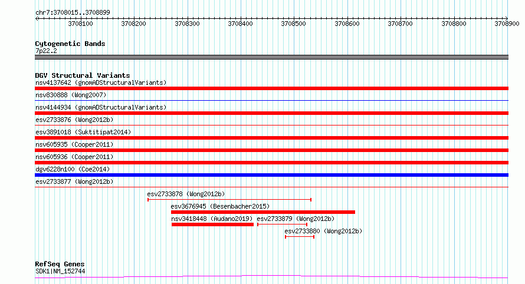Screen dimensions: 525x284
Task: Open the RefSeq Genes track heading
Action: click(60, 264)
